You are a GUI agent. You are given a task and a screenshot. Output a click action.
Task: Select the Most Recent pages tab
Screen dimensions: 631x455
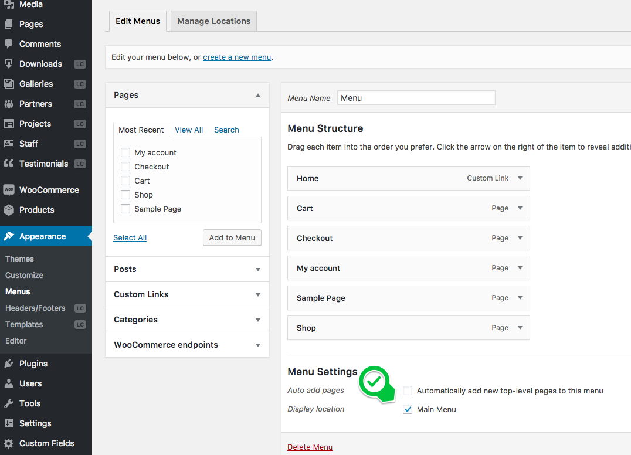point(141,130)
